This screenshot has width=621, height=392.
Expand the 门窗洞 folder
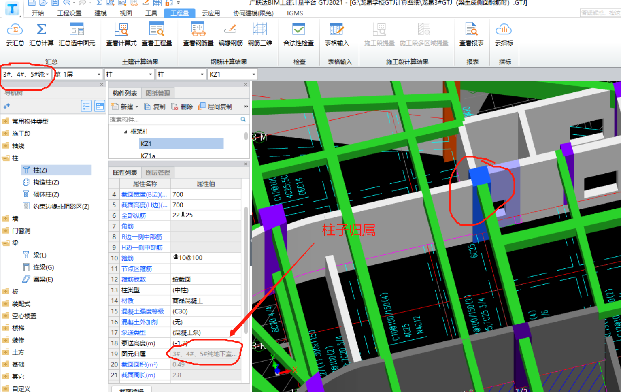[x=6, y=231]
